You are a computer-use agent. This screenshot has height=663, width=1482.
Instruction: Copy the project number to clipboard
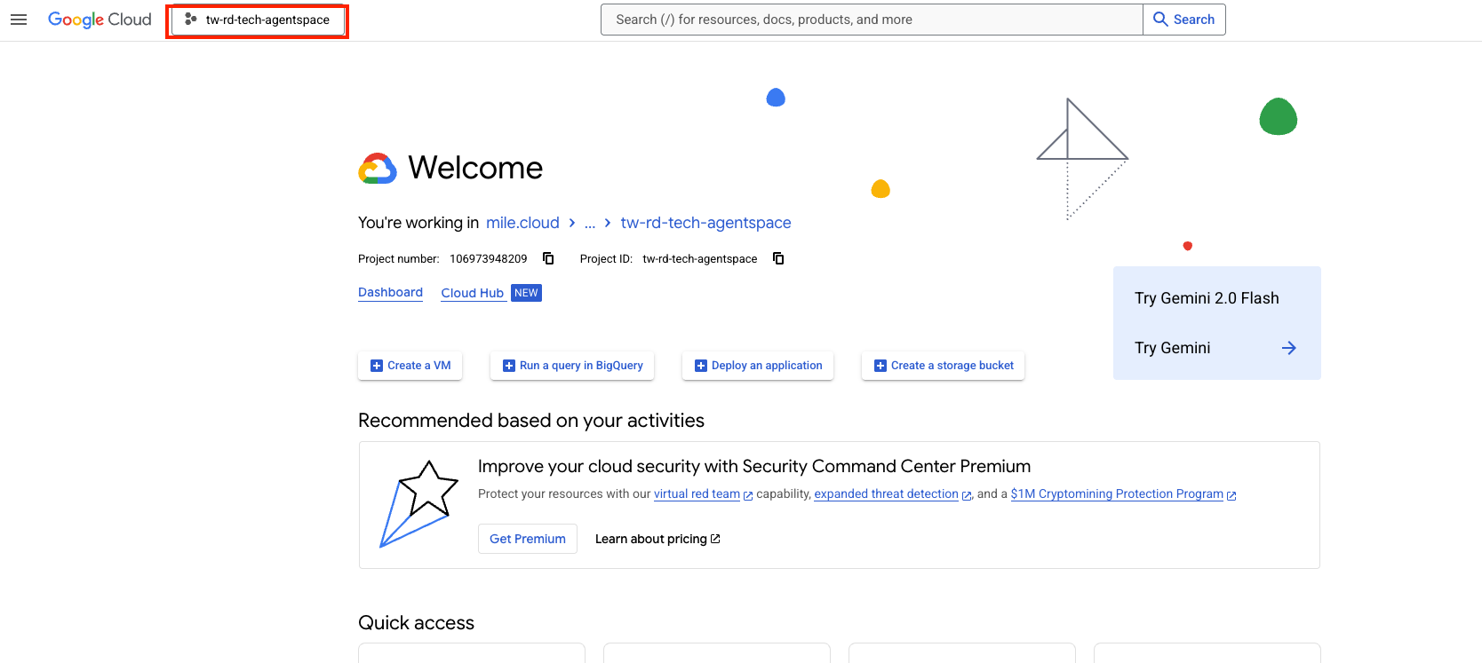[548, 258]
